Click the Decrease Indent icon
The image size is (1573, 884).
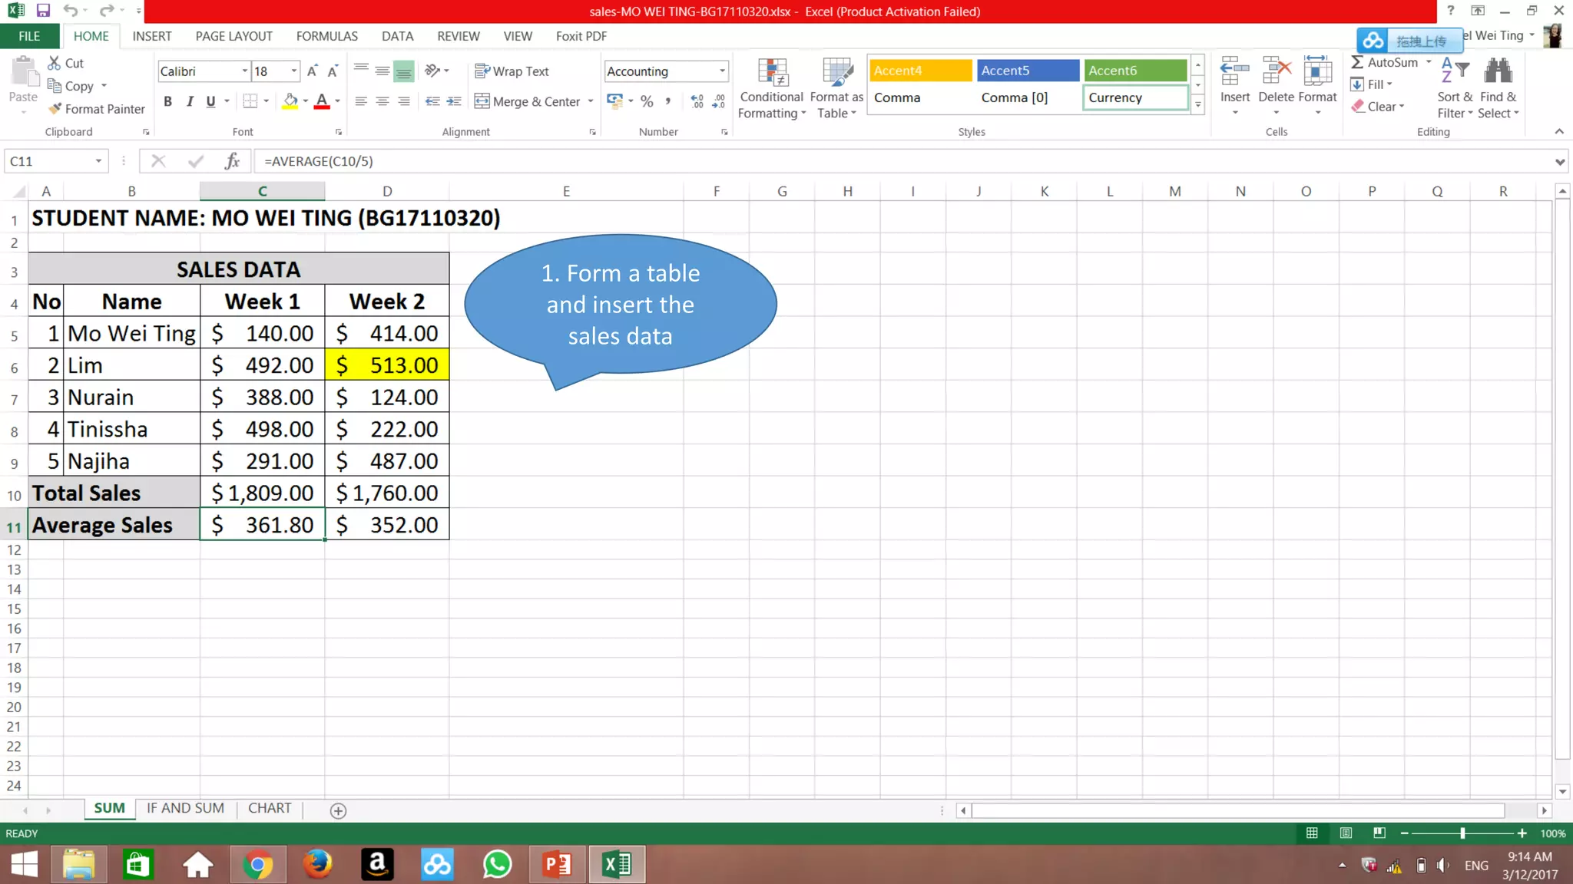tap(432, 101)
